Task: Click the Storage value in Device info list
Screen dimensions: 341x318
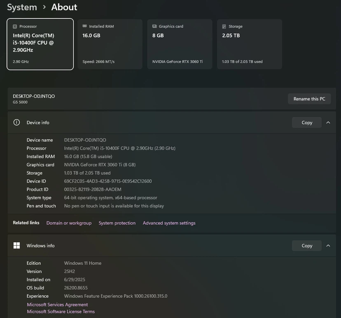Action: tap(87, 173)
